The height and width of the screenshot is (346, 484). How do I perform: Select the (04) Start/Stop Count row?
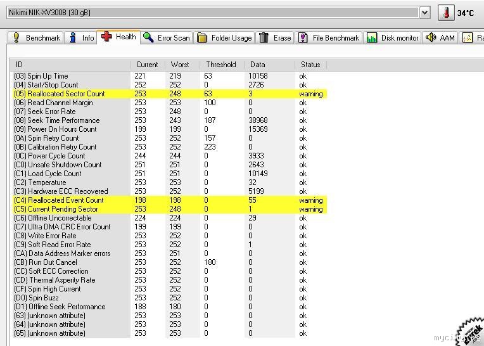(x=169, y=85)
